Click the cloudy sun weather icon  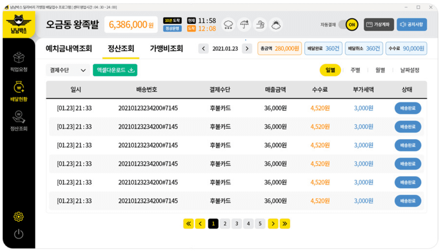tap(276, 25)
